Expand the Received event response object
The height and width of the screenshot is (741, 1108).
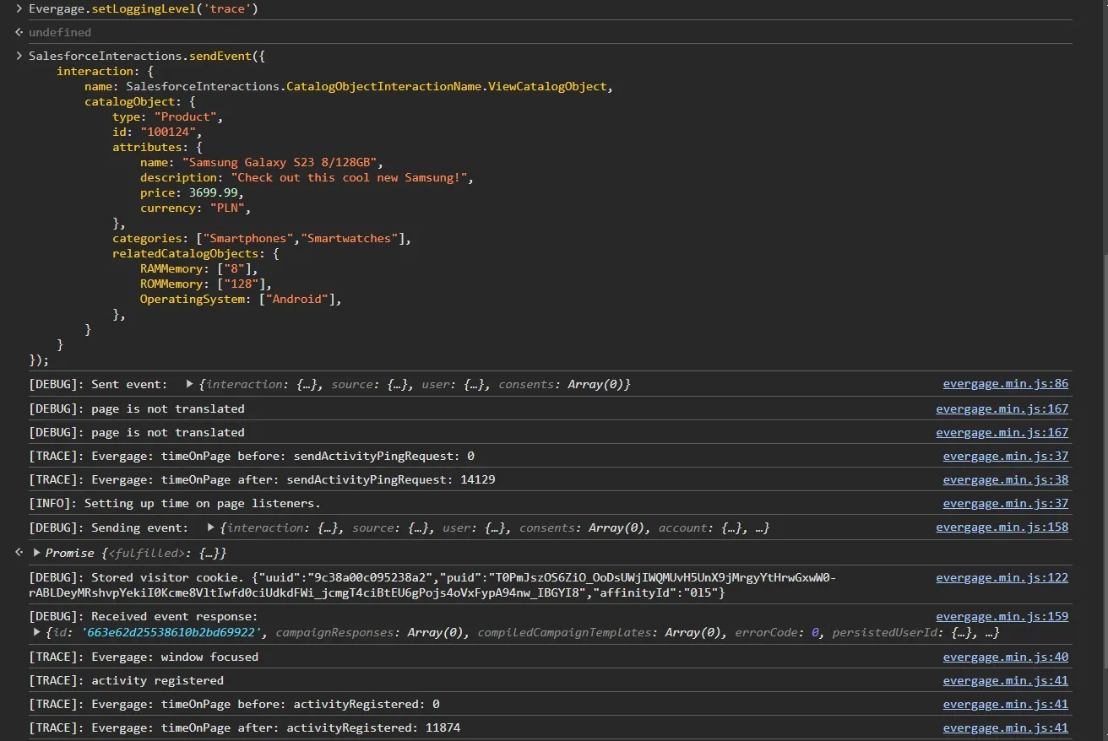coord(36,632)
